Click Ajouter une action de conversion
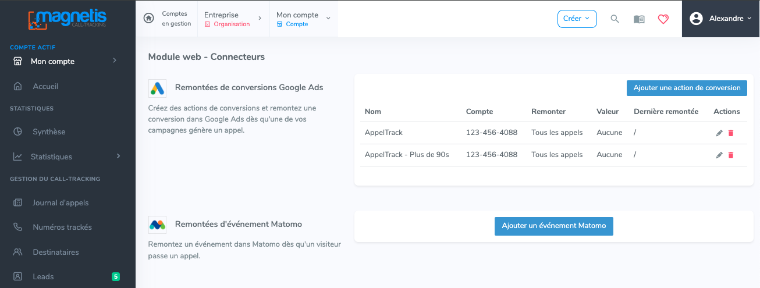This screenshot has width=760, height=288. coord(687,88)
